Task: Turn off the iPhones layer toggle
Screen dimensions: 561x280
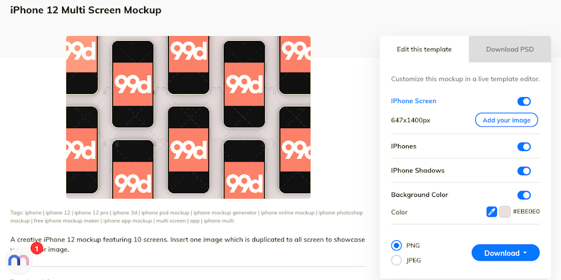Action: point(524,147)
